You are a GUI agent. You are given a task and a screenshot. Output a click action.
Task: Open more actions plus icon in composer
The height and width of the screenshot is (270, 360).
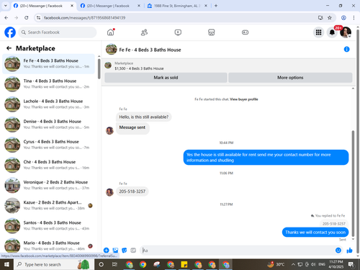107,251
